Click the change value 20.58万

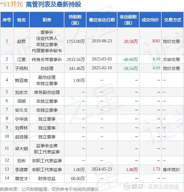click(131, 41)
